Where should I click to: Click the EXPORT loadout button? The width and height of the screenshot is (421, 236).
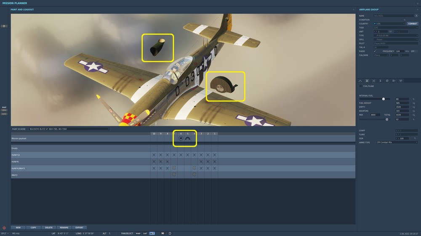(79, 228)
